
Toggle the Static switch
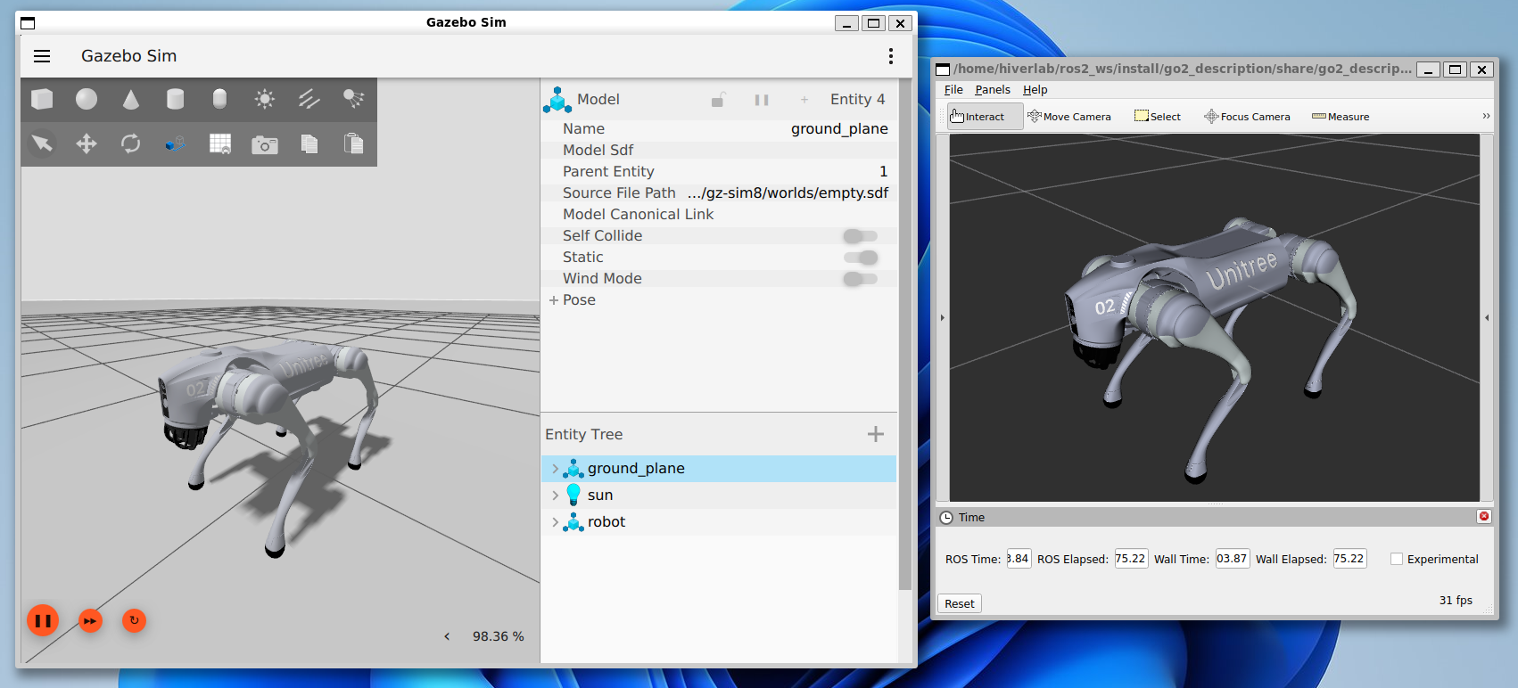tap(861, 258)
